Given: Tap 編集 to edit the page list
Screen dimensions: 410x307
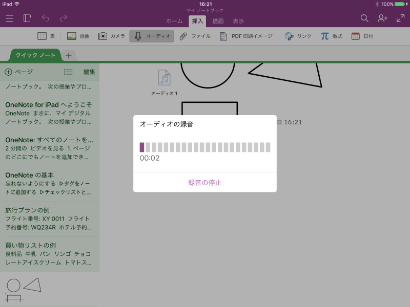Looking at the screenshot, I should coord(89,72).
